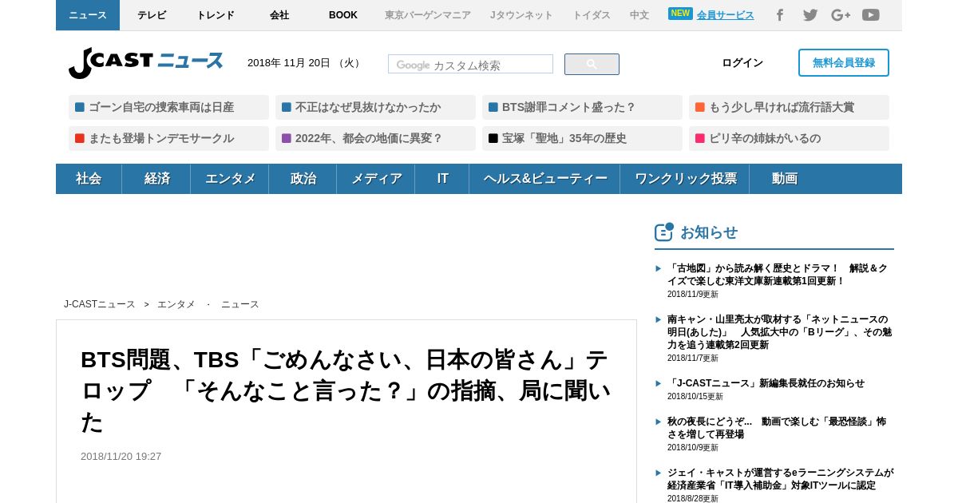The width and height of the screenshot is (958, 503).
Task: Open the ワンクリック投票 menu item
Action: coord(685,179)
